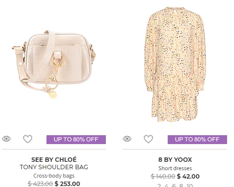Viewport: 234px width, 187px height.
Task: Click the 80% off badge under the dress
Action: coord(197,140)
